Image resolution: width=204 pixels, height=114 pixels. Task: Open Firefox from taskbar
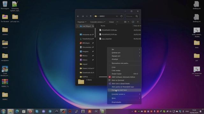[30, 111]
